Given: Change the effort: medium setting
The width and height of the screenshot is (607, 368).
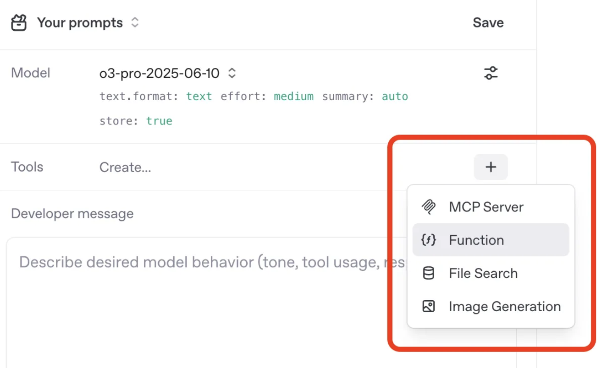Looking at the screenshot, I should tap(293, 97).
